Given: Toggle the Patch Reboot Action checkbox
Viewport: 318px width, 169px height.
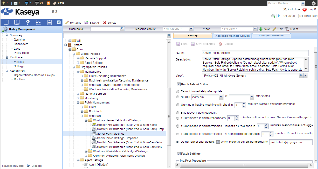Looking at the screenshot, I should 178,84.
